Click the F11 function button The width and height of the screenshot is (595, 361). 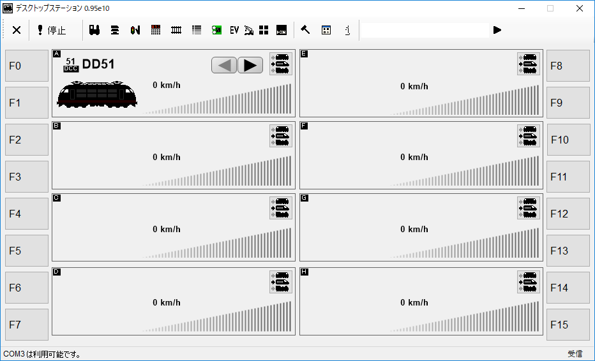pyautogui.click(x=568, y=177)
